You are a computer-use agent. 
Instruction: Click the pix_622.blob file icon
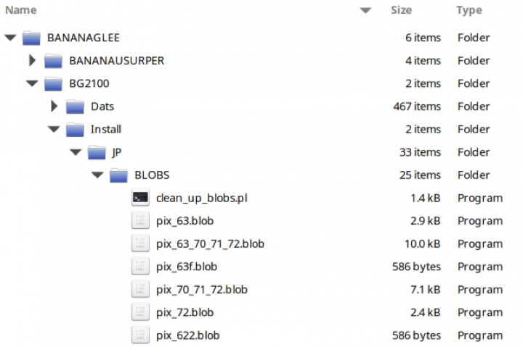(x=141, y=335)
